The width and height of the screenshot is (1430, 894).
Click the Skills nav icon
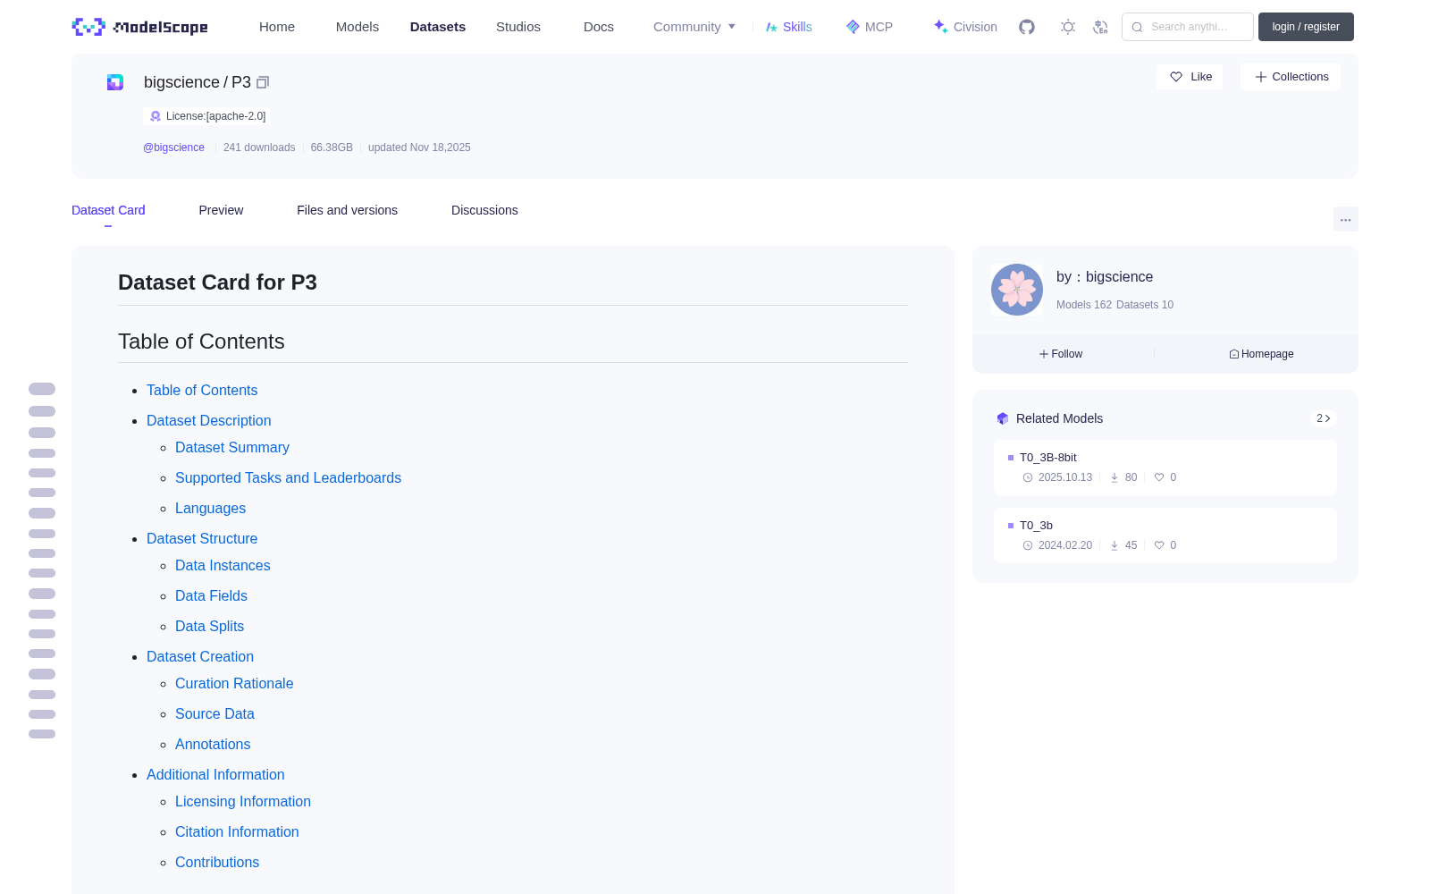tap(771, 27)
